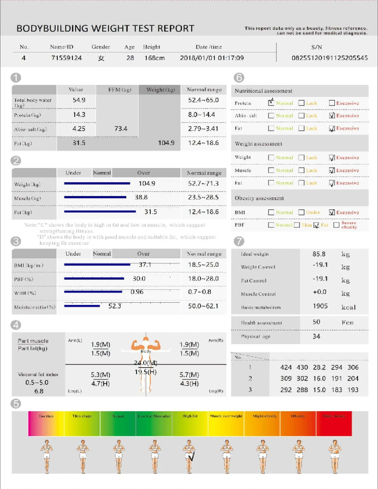
Task: Click the section 1 number badge
Action: click(x=16, y=77)
